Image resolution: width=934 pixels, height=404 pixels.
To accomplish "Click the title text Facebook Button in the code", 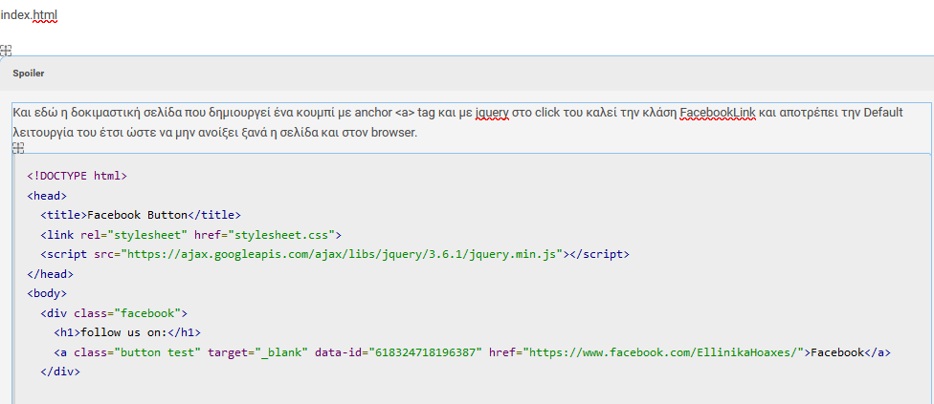I will [138, 215].
